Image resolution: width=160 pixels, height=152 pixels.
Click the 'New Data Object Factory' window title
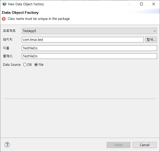[x=26, y=4]
